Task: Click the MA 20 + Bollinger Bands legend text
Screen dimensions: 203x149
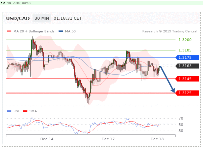Action: (x=34, y=31)
